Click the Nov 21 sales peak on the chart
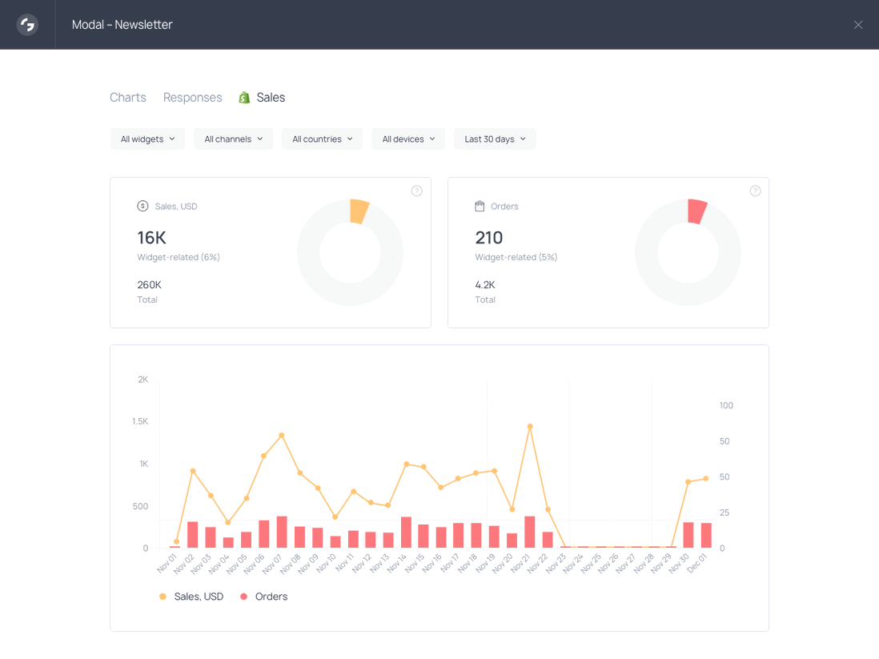Screen dimensions: 879x659 point(530,427)
